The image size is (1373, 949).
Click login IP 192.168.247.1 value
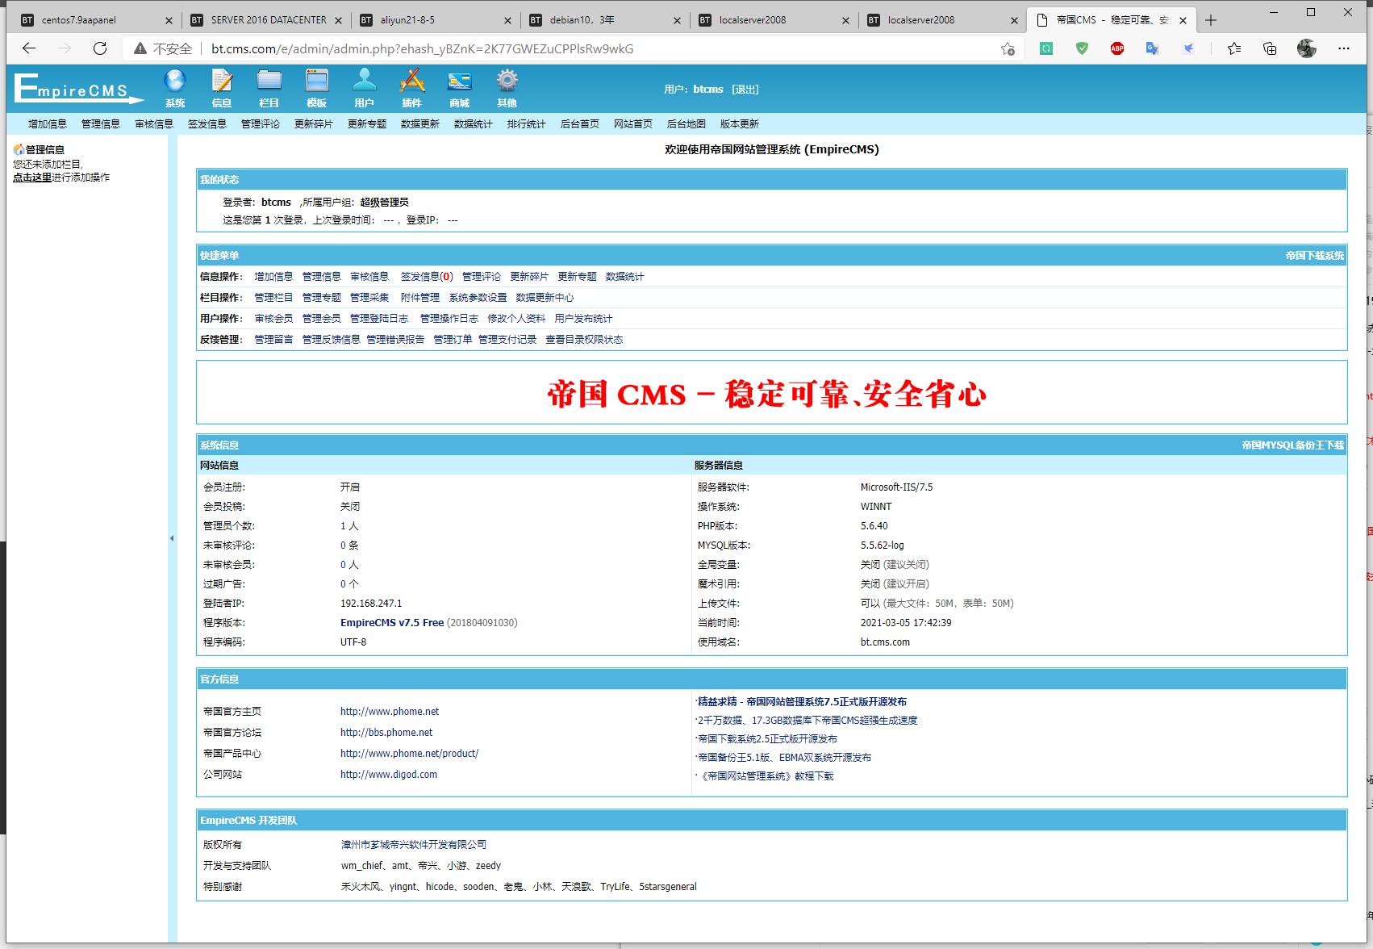[x=371, y=604]
